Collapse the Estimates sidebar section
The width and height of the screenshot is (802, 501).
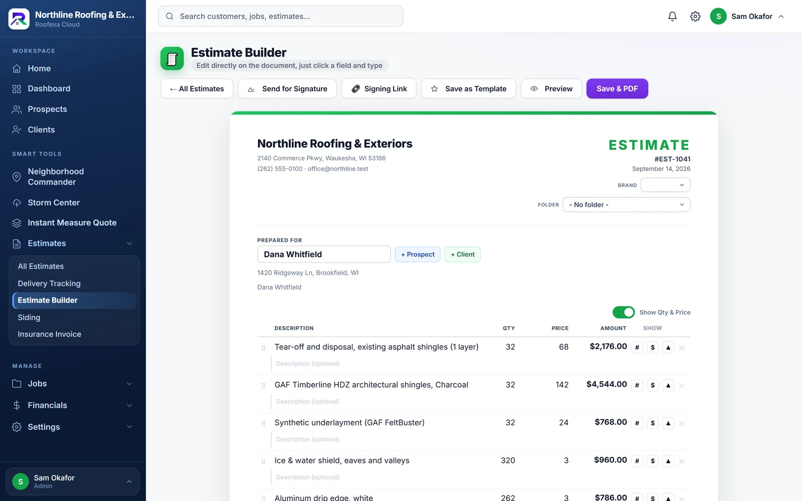(129, 243)
